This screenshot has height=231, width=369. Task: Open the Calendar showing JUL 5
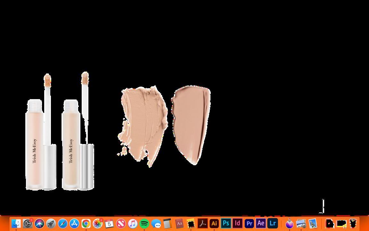(109, 223)
